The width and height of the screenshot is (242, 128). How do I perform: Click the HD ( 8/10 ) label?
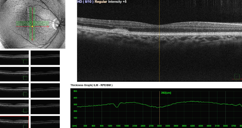85,2
